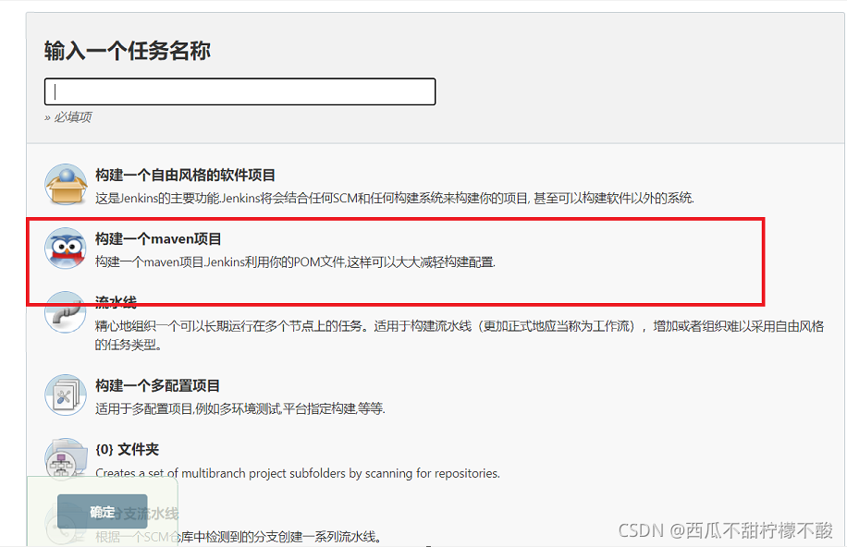Click the 确定 confirm button
Viewport: 847px width, 547px height.
click(x=102, y=512)
